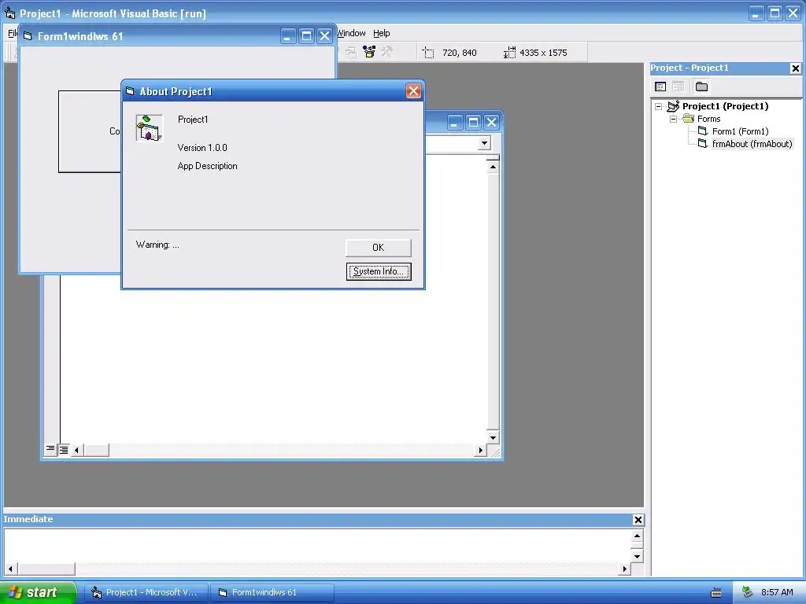The width and height of the screenshot is (806, 604).
Task: Click Immediate window scroll up arrow
Action: click(637, 536)
